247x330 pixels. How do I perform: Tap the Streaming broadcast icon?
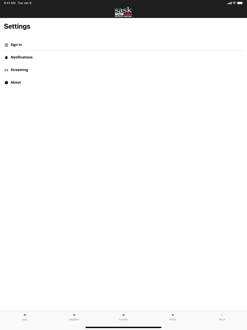click(x=6, y=70)
